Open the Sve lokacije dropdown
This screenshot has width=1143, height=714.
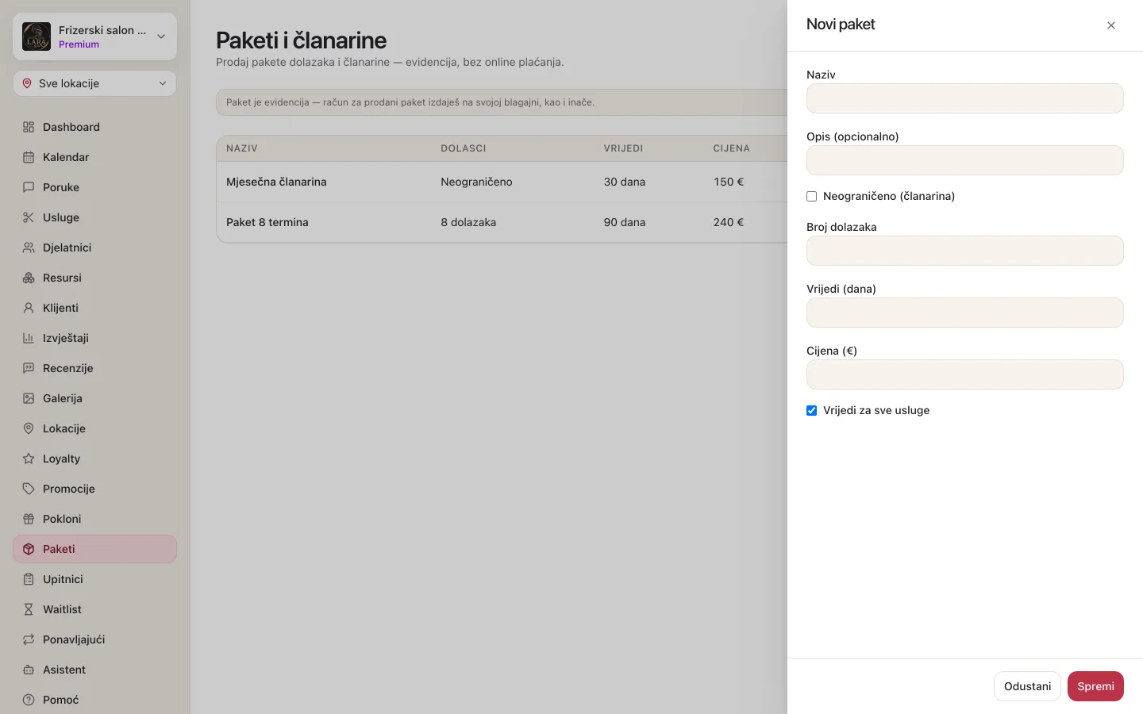(94, 83)
